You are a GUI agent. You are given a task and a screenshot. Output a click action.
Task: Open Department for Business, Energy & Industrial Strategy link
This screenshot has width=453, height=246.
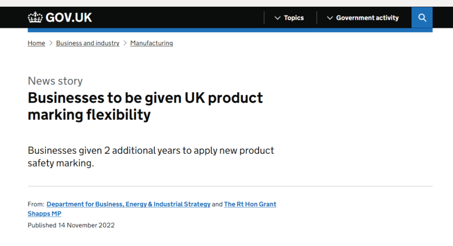click(128, 204)
